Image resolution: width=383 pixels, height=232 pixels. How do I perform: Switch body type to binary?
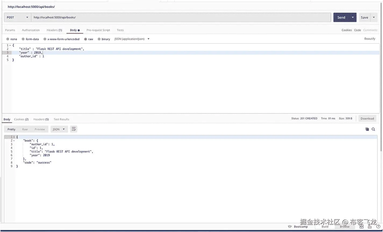click(104, 39)
